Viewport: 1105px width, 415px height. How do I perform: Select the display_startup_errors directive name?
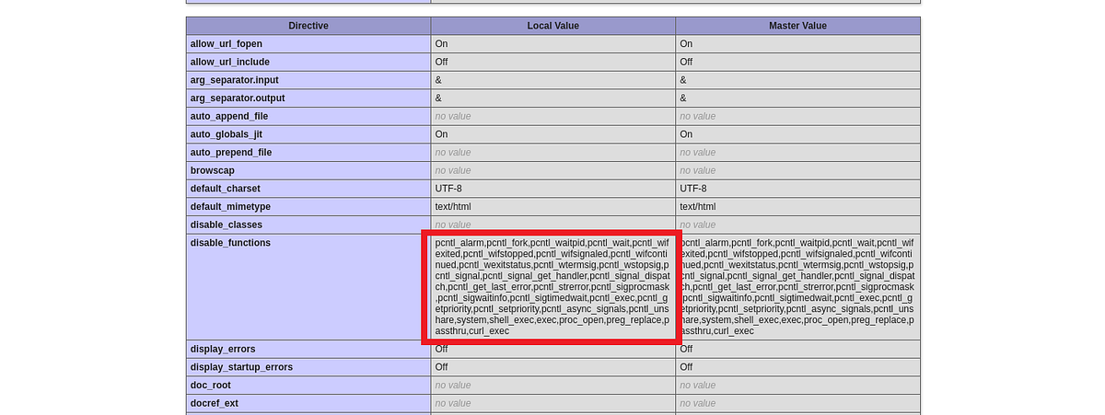(x=241, y=367)
